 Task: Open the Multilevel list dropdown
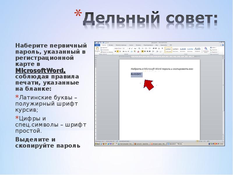[150, 48]
